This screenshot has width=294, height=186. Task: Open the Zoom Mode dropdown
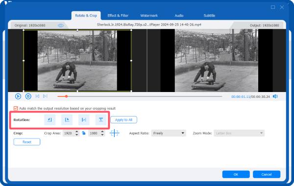[239, 133]
